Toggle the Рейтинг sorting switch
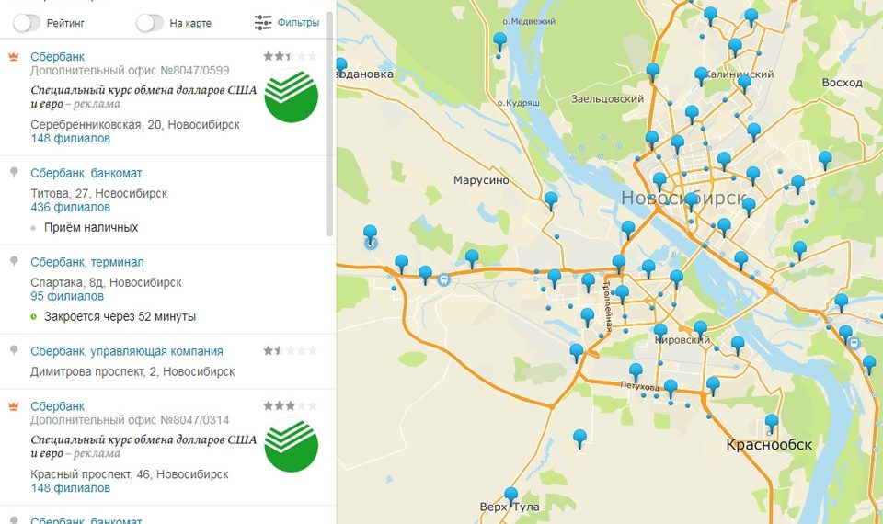The height and width of the screenshot is (524, 883). [x=27, y=23]
